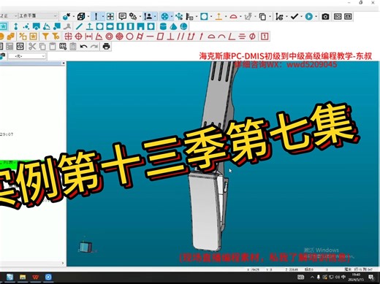Expand arrow next to person mode icon
The image size is (380, 284).
(155, 17)
